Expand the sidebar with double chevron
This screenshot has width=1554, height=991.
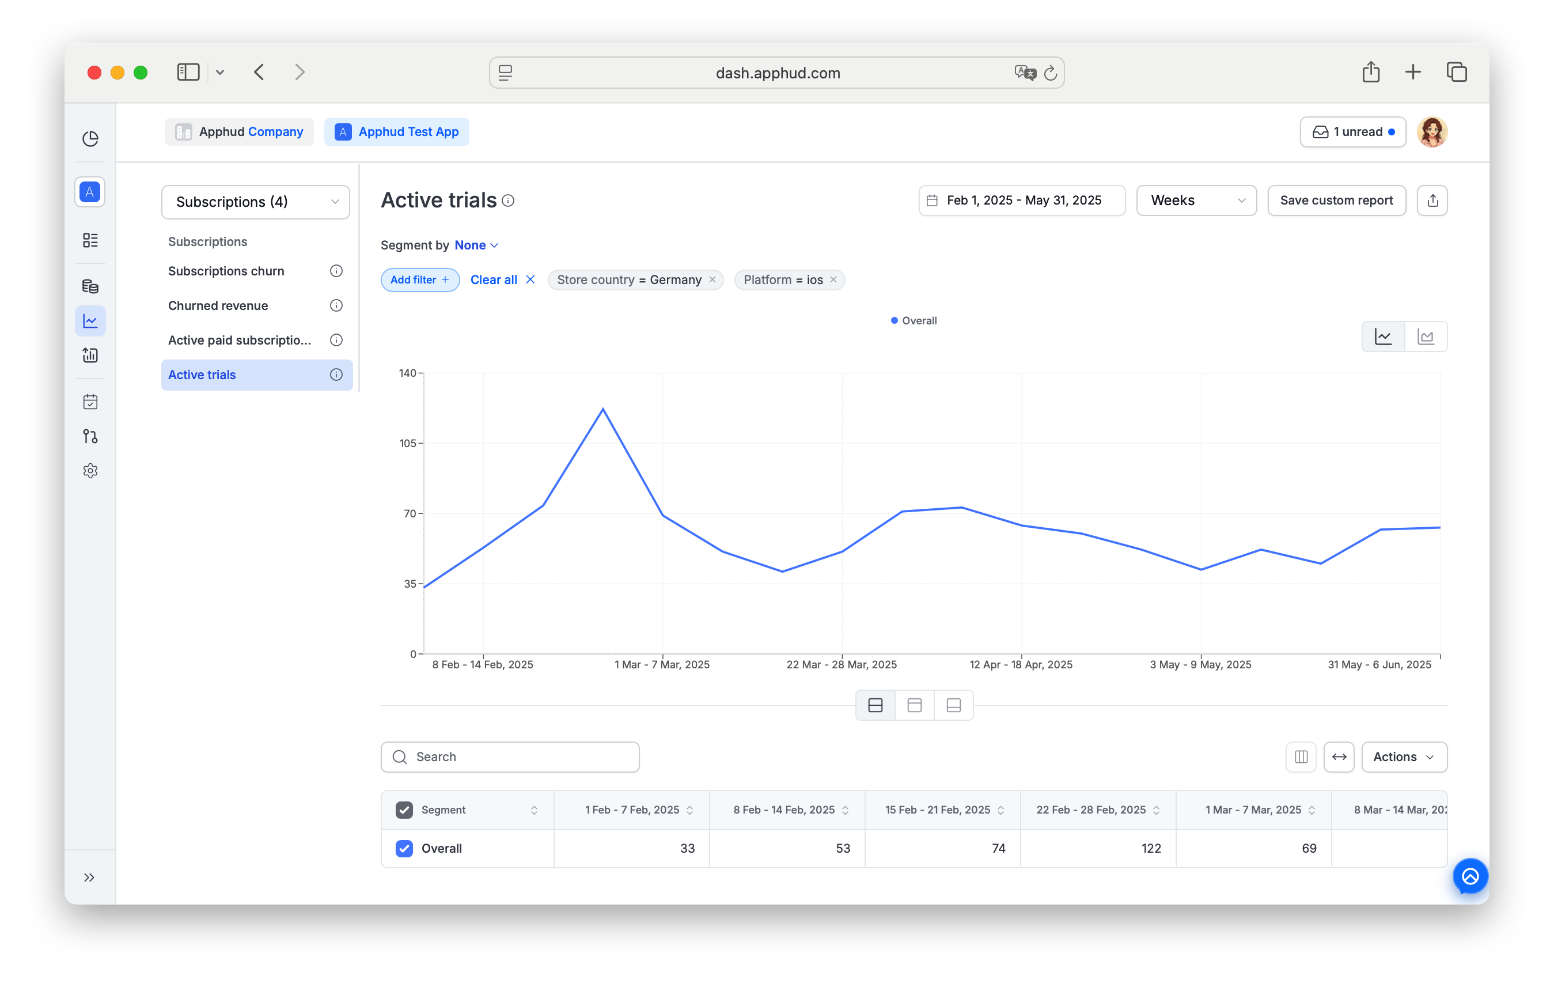click(90, 877)
